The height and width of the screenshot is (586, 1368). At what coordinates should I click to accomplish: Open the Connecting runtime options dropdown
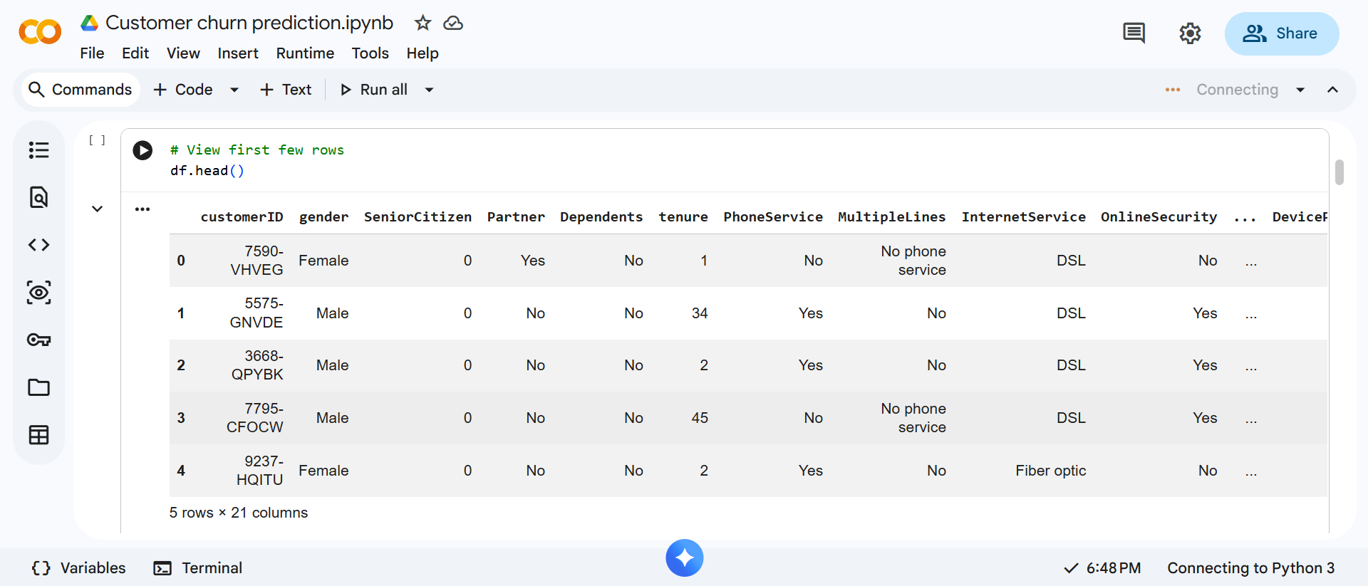1300,90
